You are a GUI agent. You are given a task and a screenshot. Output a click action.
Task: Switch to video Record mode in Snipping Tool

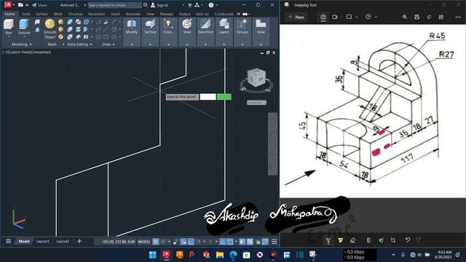335,17
